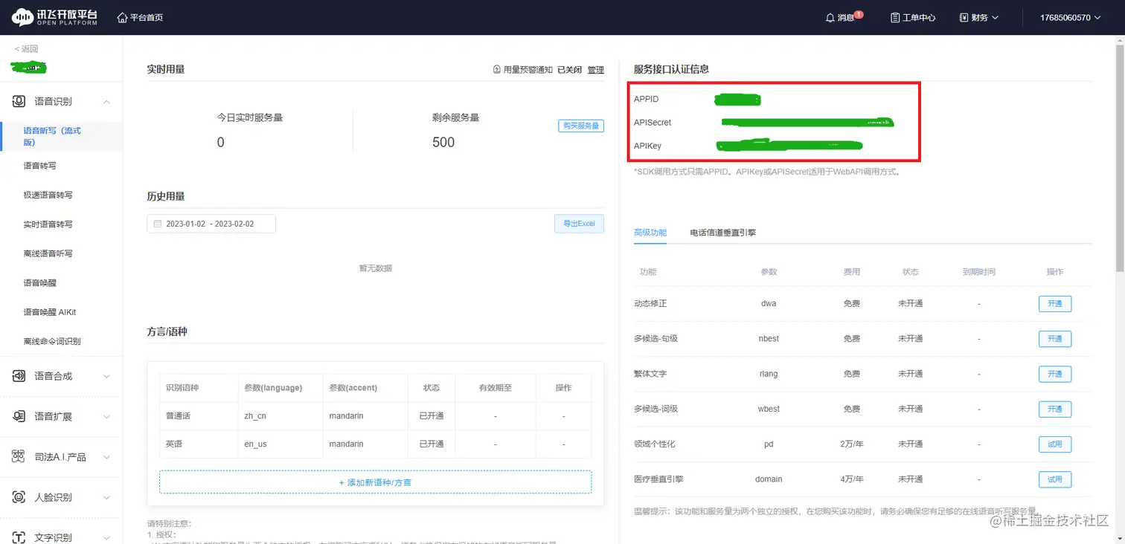The height and width of the screenshot is (544, 1125).
Task: Click the dwa parameter value
Action: tap(769, 303)
